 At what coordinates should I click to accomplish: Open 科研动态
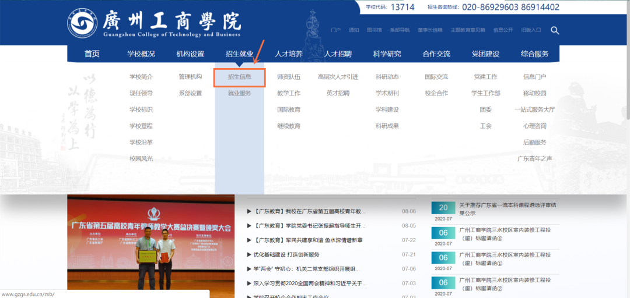coord(387,77)
